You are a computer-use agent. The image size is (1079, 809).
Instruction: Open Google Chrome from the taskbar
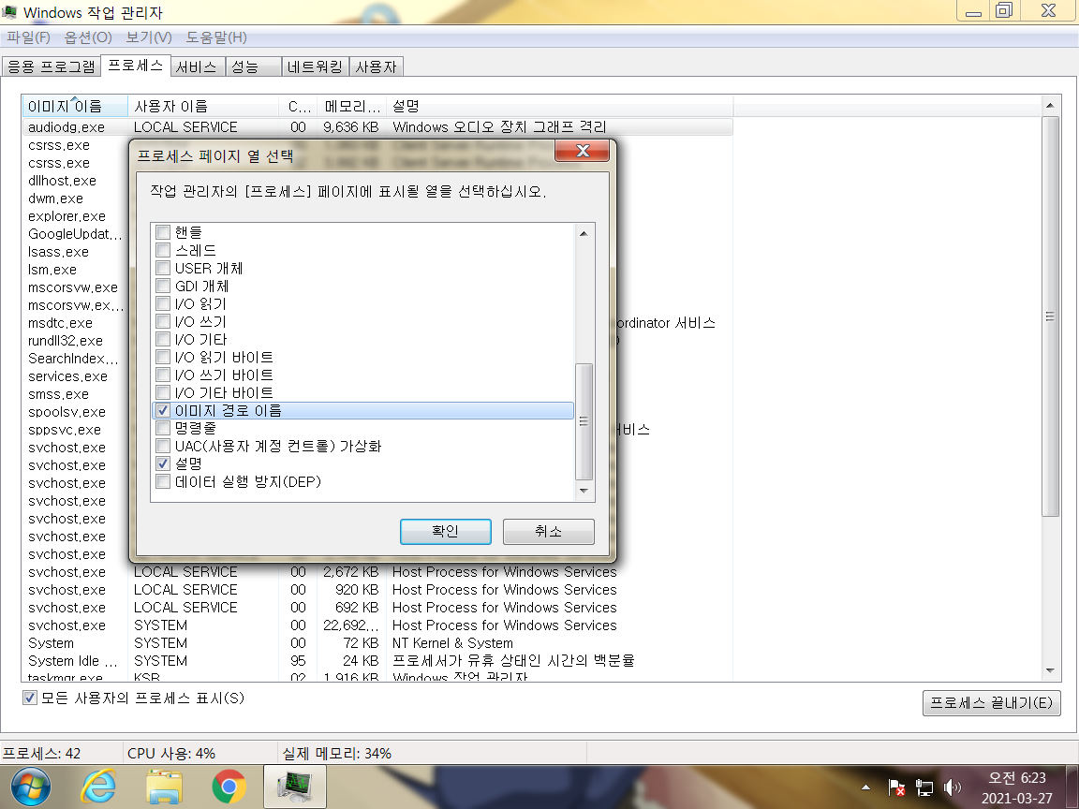point(229,787)
